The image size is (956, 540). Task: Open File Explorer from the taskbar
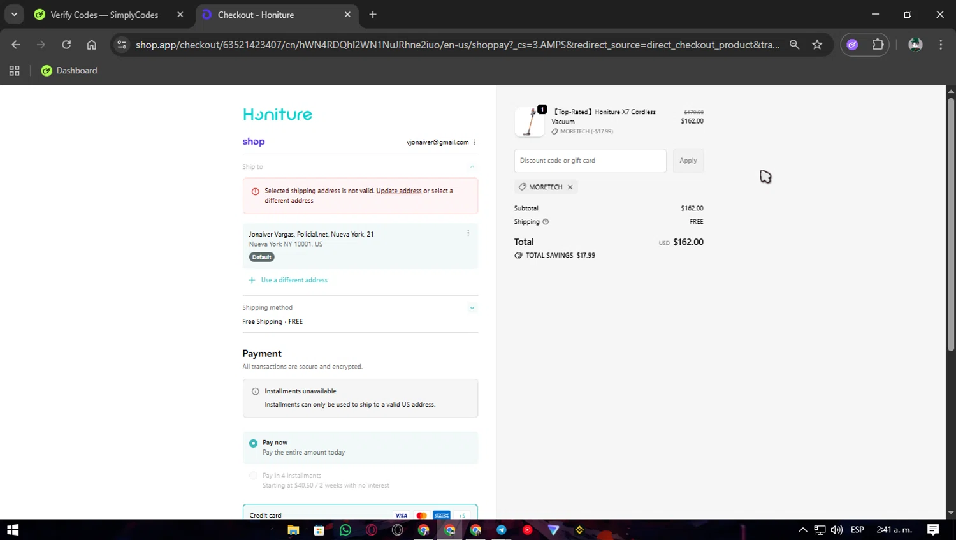[293, 530]
